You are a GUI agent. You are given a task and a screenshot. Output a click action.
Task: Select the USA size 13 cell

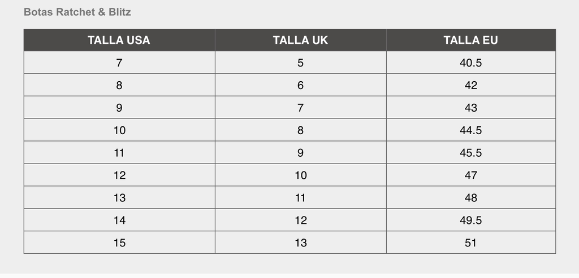[x=119, y=197]
